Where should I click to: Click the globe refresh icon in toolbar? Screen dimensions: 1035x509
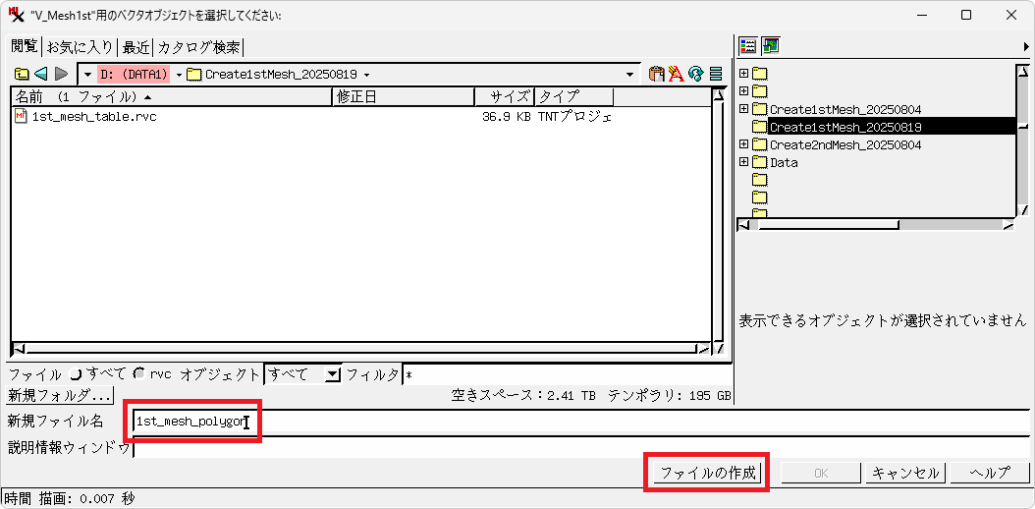(695, 74)
